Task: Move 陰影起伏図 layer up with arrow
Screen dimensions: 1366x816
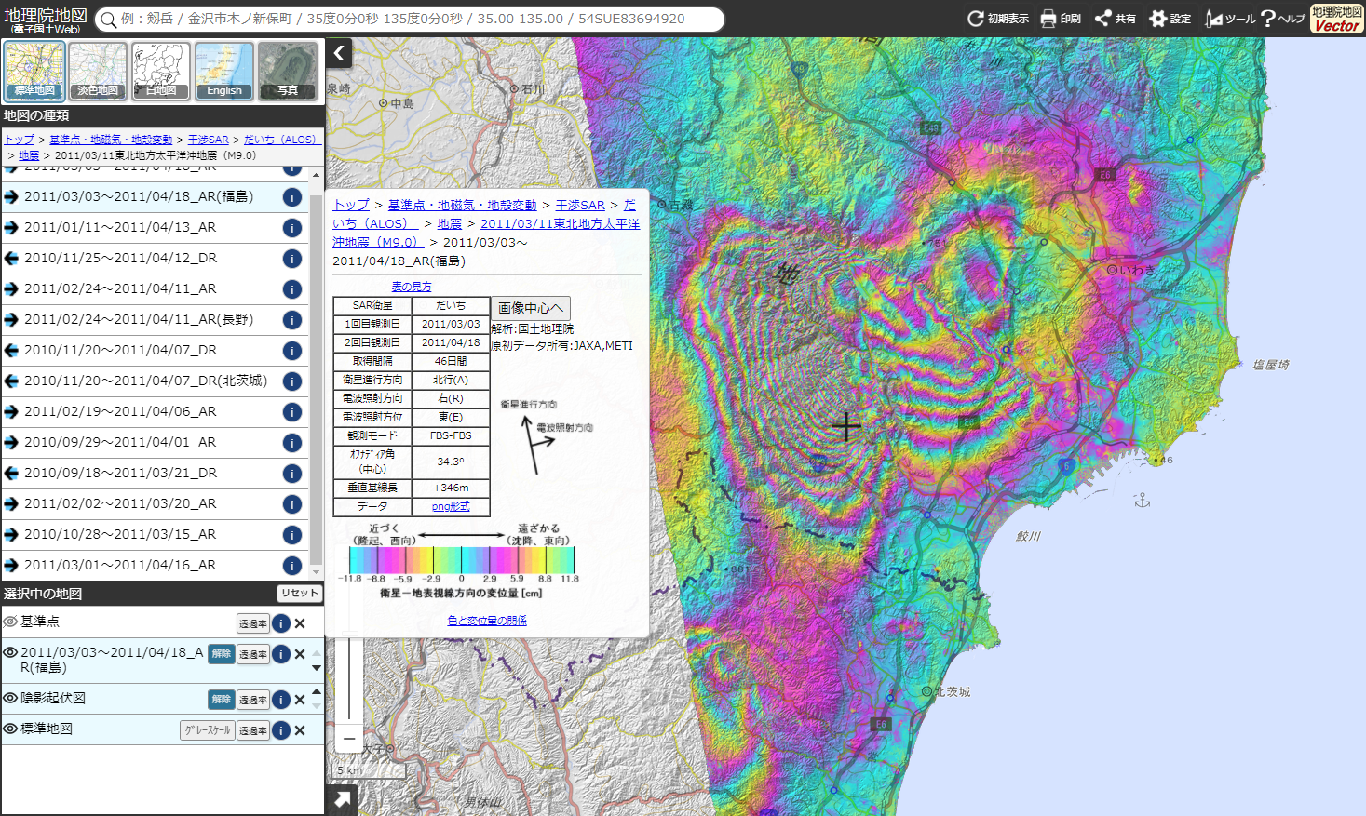Action: [317, 691]
